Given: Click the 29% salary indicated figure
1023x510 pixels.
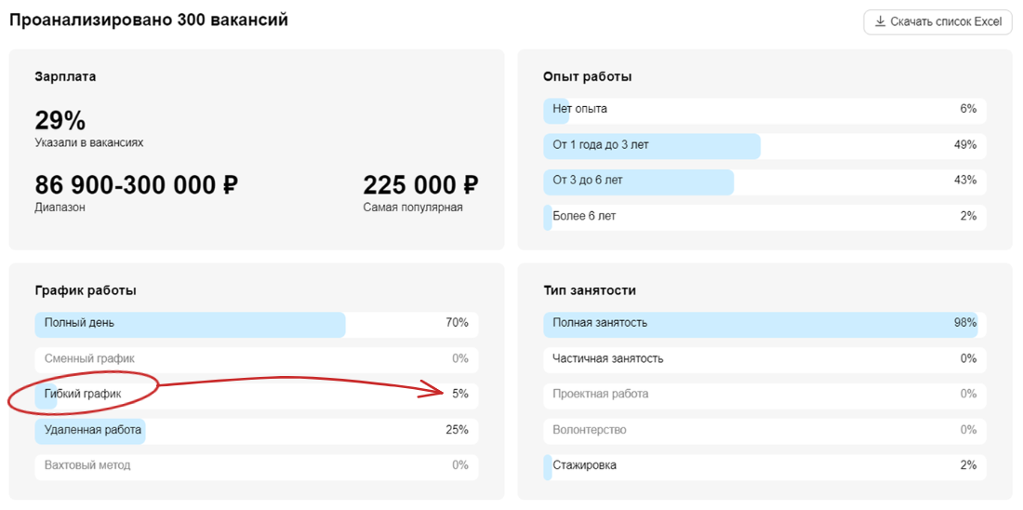Looking at the screenshot, I should [x=60, y=121].
